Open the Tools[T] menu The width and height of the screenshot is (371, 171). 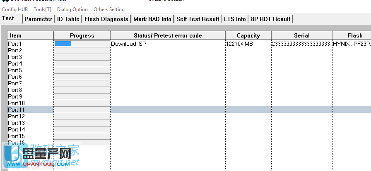tap(42, 9)
